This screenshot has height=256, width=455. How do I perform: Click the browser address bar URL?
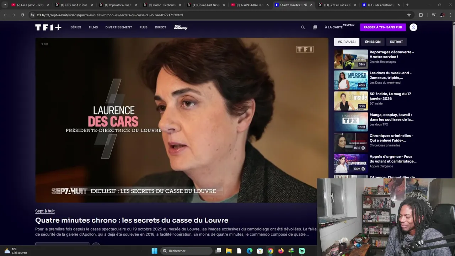tap(110, 15)
